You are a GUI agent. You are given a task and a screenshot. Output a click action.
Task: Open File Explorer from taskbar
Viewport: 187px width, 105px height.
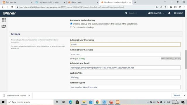(x=84, y=102)
